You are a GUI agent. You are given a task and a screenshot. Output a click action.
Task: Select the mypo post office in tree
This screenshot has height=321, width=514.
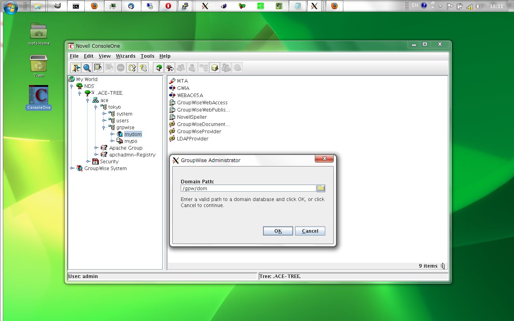(x=131, y=141)
